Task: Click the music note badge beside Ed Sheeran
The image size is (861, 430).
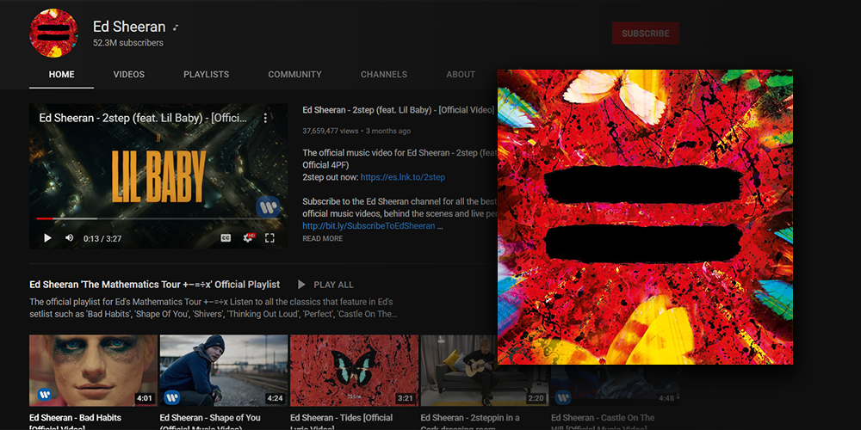Action: (176, 28)
